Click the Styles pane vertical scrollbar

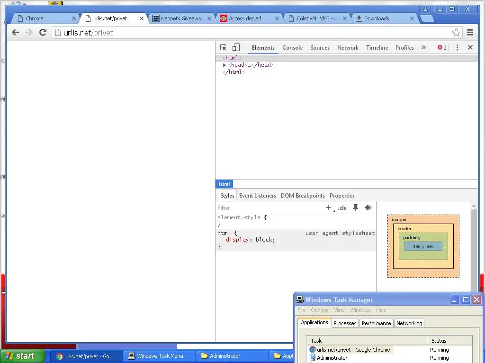474,247
